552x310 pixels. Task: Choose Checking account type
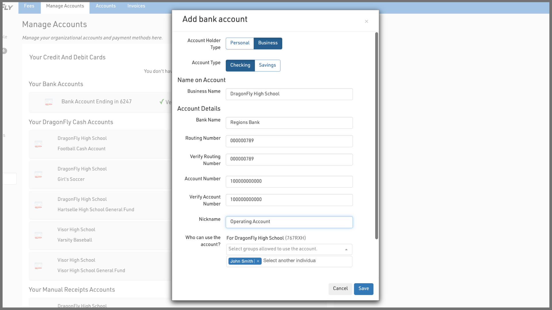(x=240, y=65)
